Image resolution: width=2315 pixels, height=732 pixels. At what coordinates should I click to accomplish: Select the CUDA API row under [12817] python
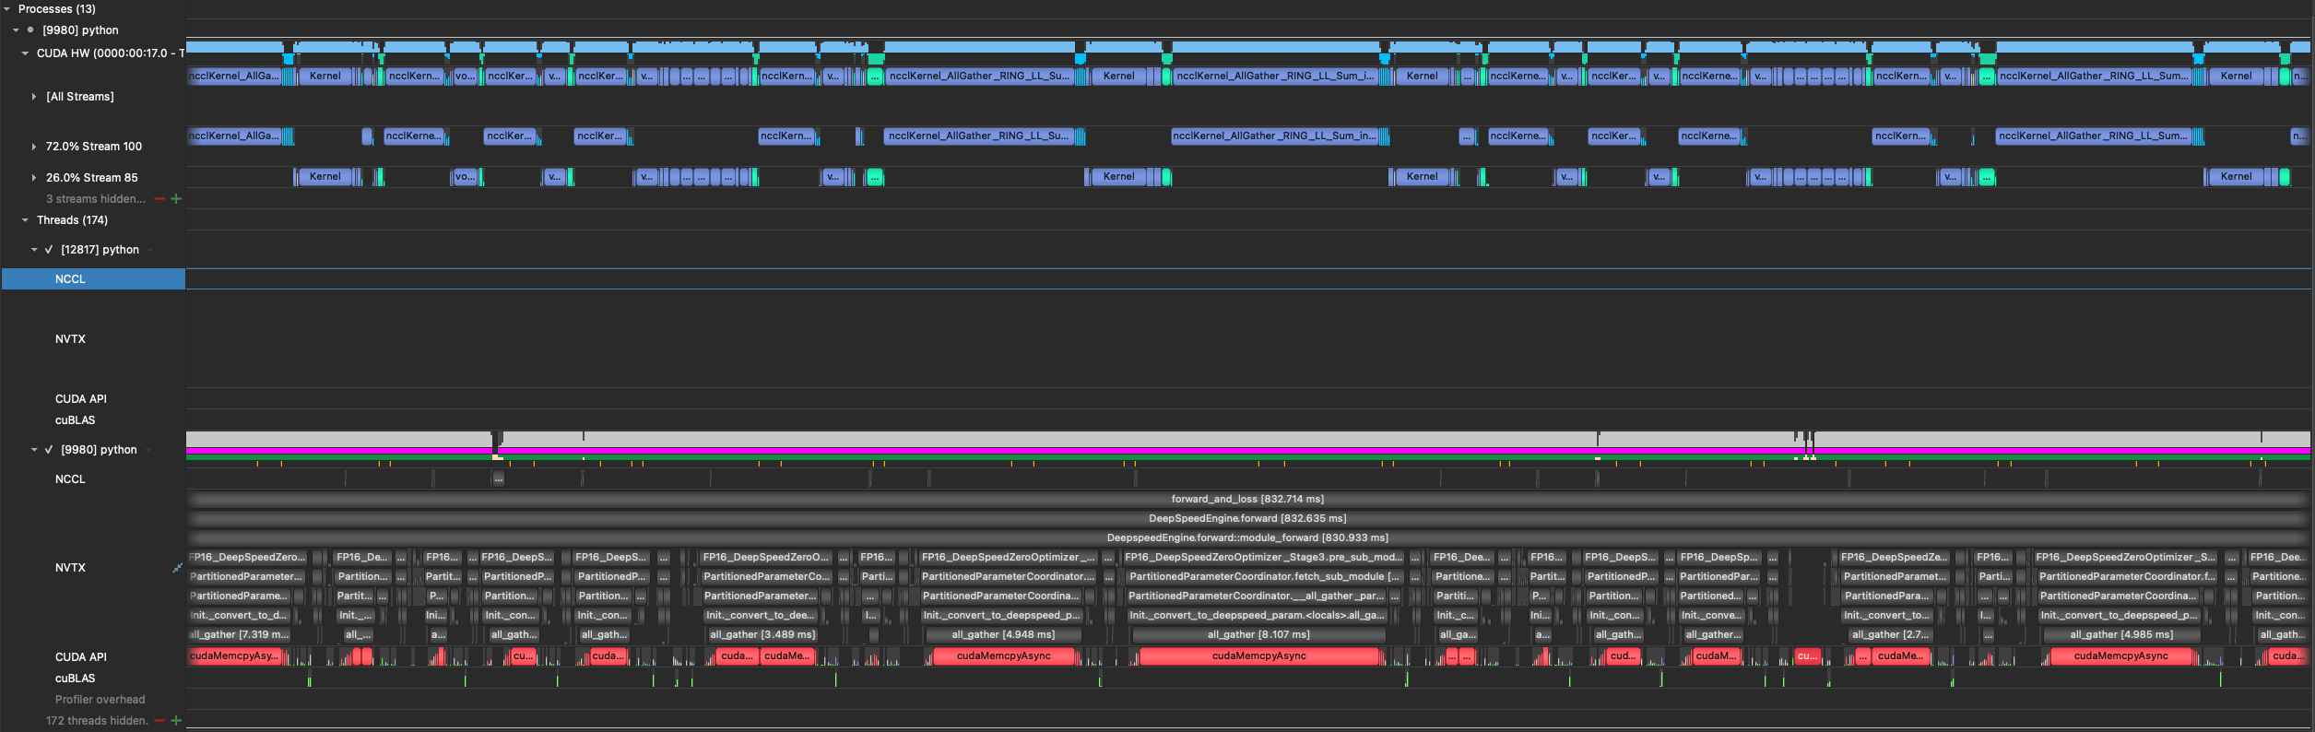[81, 399]
